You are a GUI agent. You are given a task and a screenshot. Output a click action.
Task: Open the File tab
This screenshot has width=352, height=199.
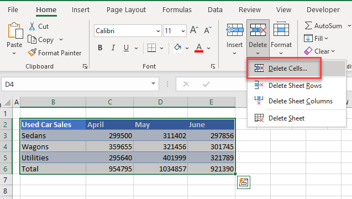point(13,9)
